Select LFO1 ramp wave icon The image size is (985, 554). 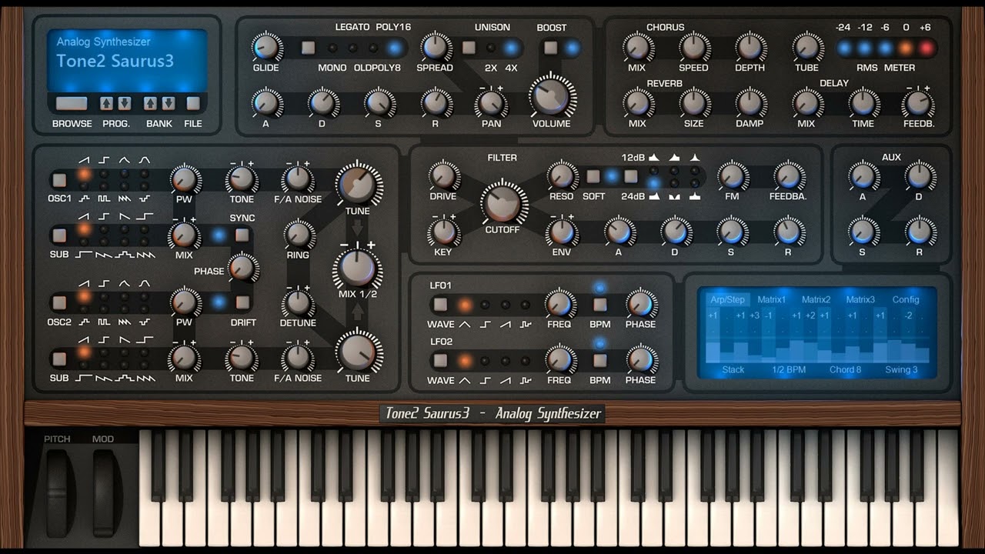(x=506, y=324)
